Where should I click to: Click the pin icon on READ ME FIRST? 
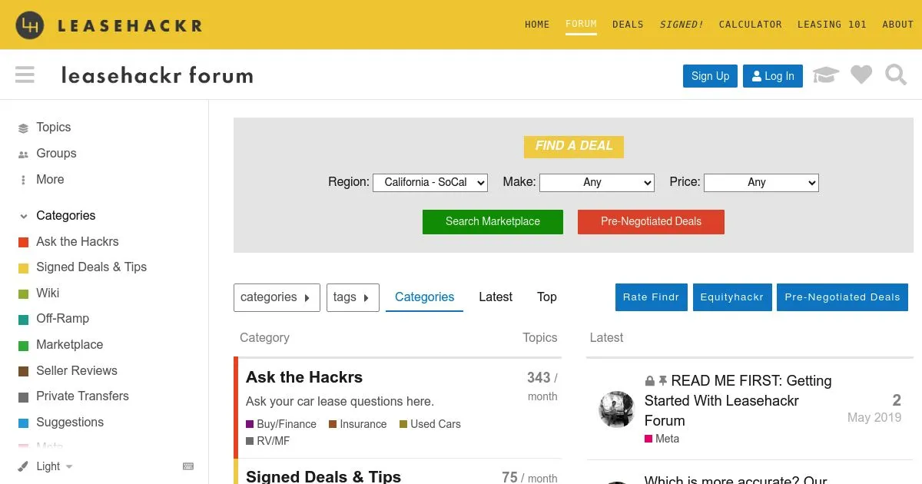click(x=663, y=381)
